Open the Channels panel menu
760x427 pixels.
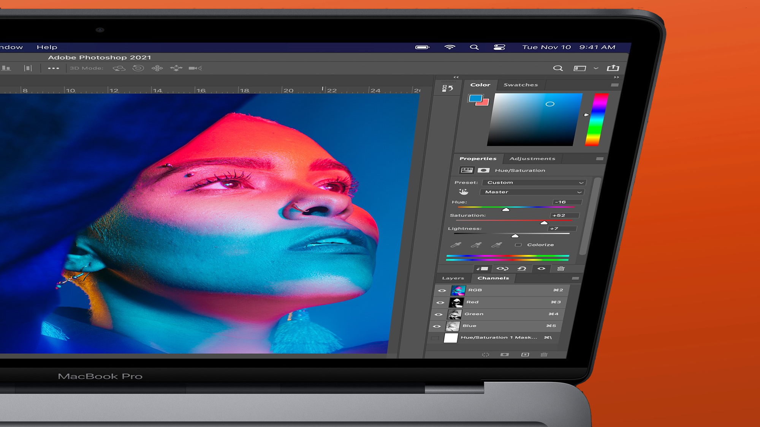click(576, 278)
